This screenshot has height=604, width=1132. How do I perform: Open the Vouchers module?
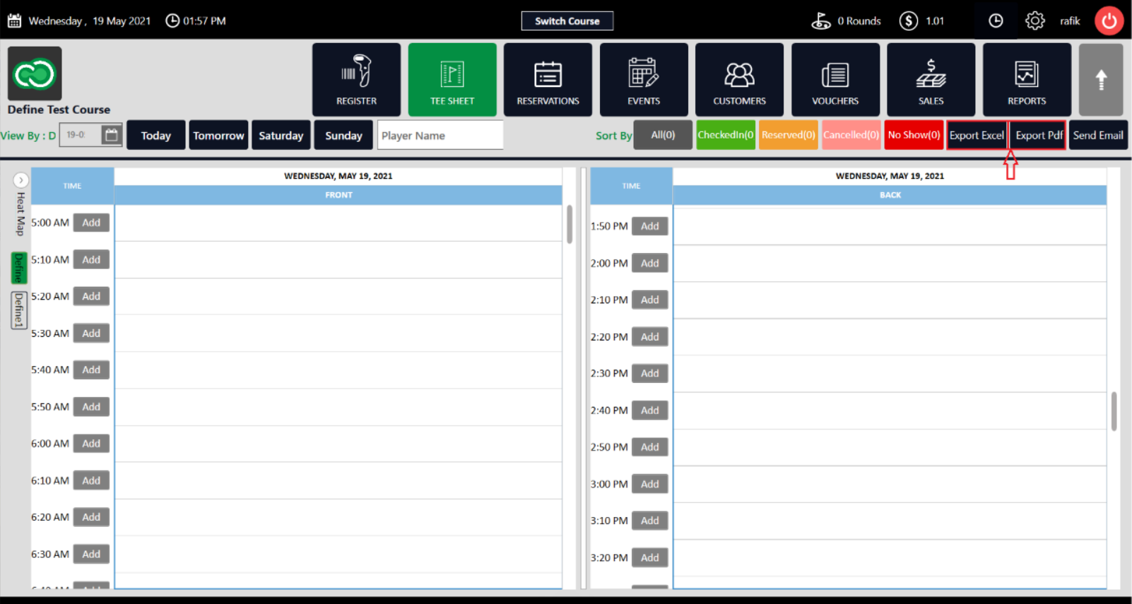tap(835, 79)
